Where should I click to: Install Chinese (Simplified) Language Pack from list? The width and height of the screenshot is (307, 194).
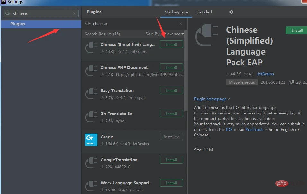[171, 45]
